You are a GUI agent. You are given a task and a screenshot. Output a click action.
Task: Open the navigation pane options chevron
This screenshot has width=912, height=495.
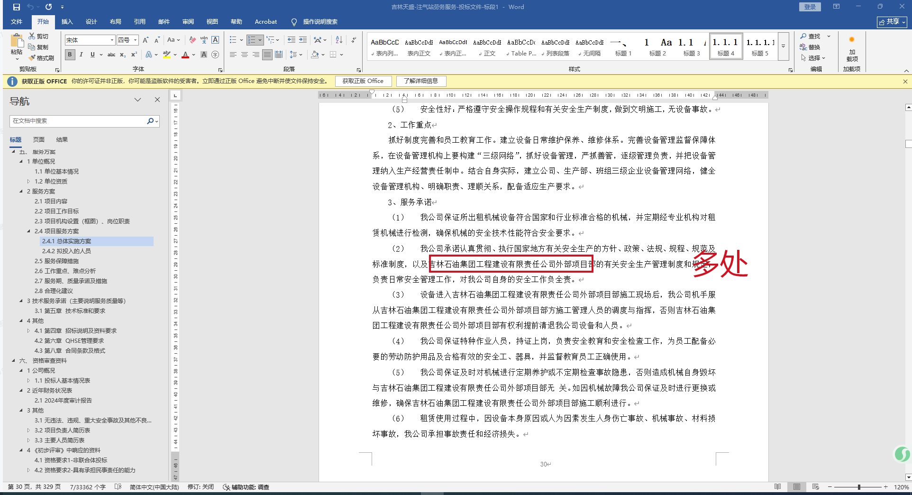(137, 100)
